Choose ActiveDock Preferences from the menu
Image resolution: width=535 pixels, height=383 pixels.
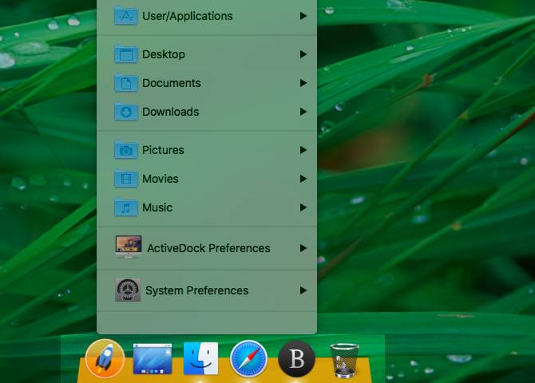tap(207, 248)
